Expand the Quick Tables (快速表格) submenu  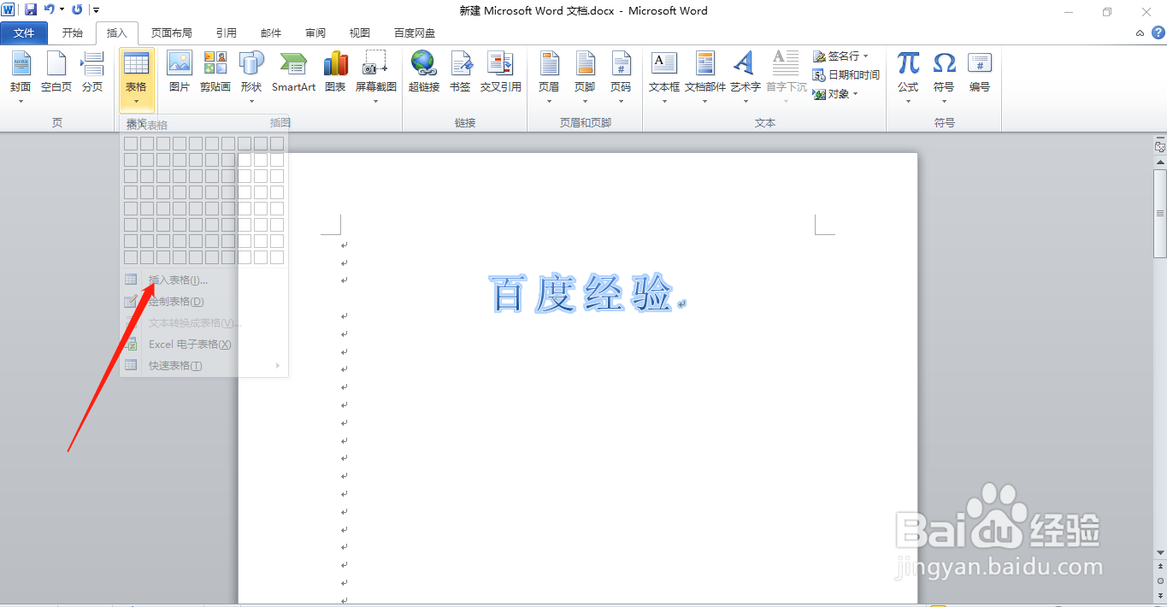277,366
